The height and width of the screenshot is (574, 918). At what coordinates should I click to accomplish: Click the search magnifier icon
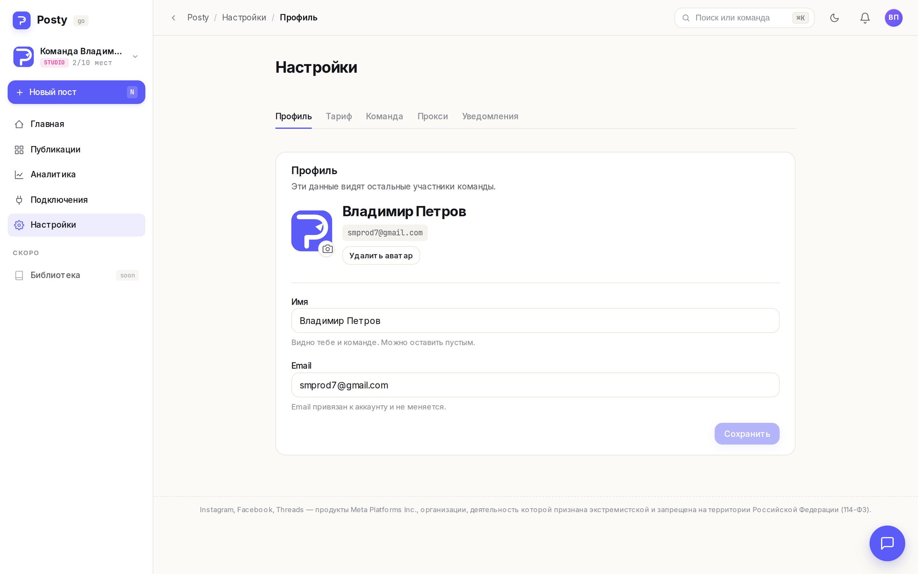pyautogui.click(x=686, y=18)
